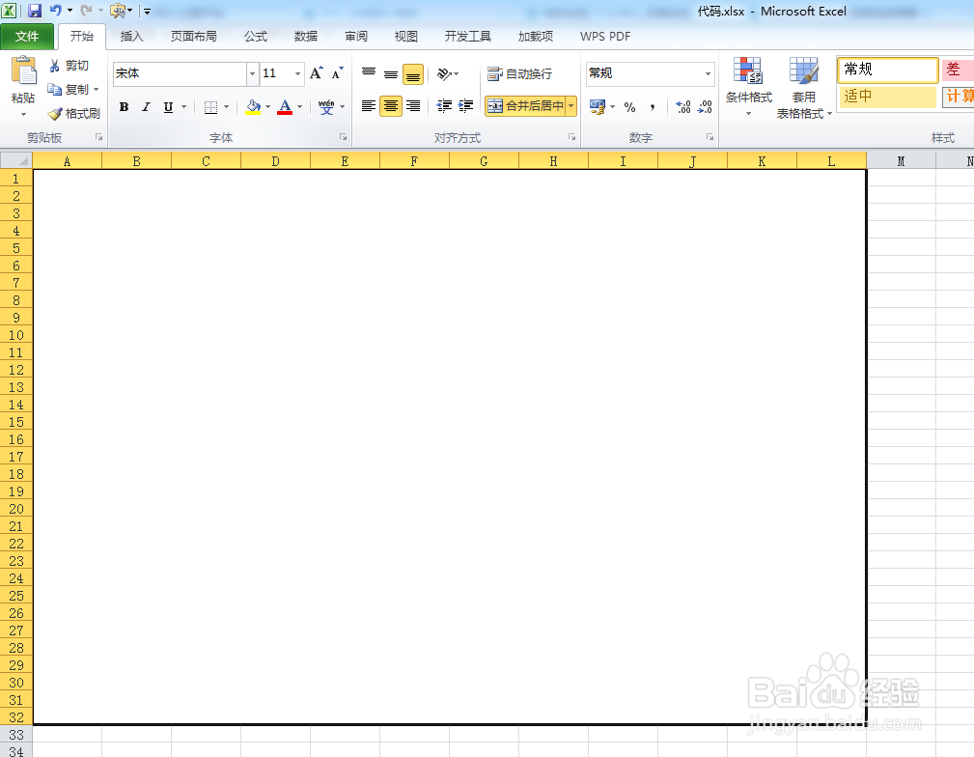This screenshot has width=974, height=757.
Task: Decrease decimal places icon
Action: (705, 107)
